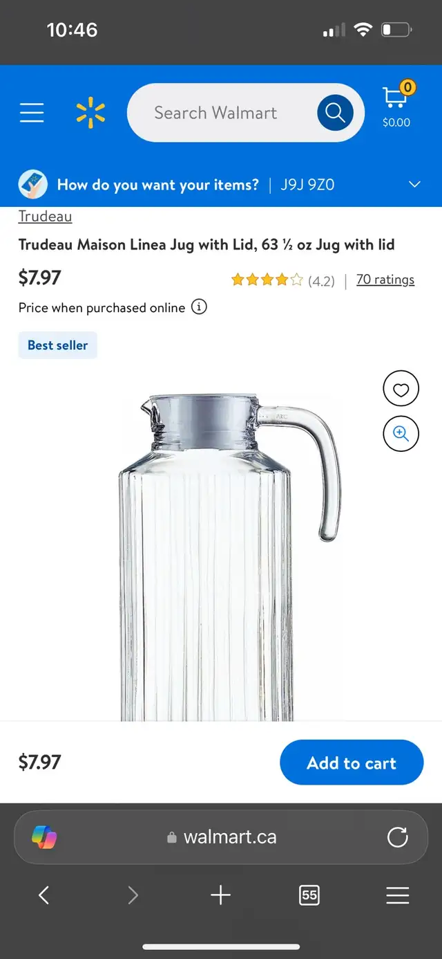
Task: Show price info via the circled i icon
Action: [199, 307]
